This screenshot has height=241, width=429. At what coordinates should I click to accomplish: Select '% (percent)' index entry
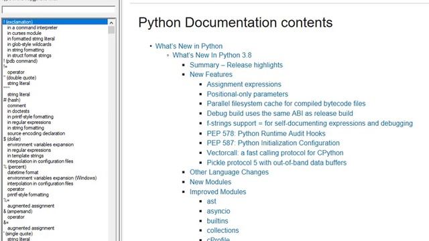(15, 167)
